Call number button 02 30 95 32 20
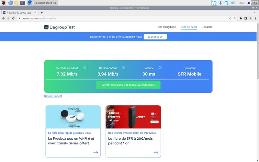This screenshot has height=162, width=259. (x=155, y=37)
